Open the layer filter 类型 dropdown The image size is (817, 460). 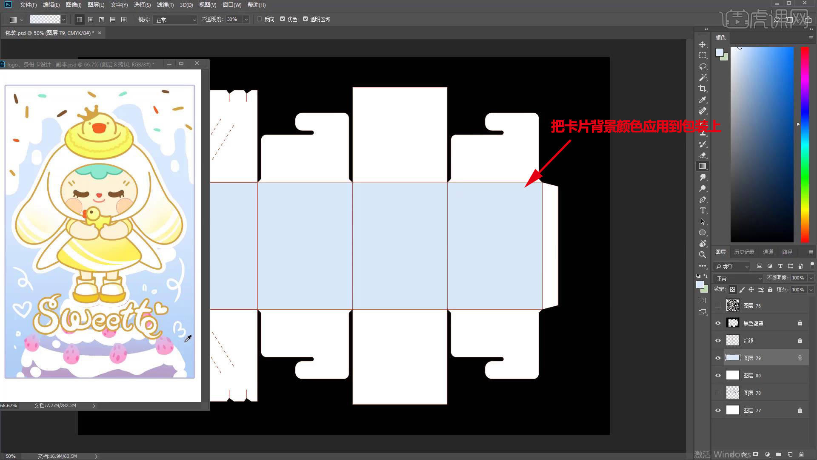(x=731, y=267)
